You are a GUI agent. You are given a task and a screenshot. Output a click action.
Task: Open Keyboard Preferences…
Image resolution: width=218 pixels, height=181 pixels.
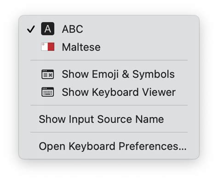109,146
